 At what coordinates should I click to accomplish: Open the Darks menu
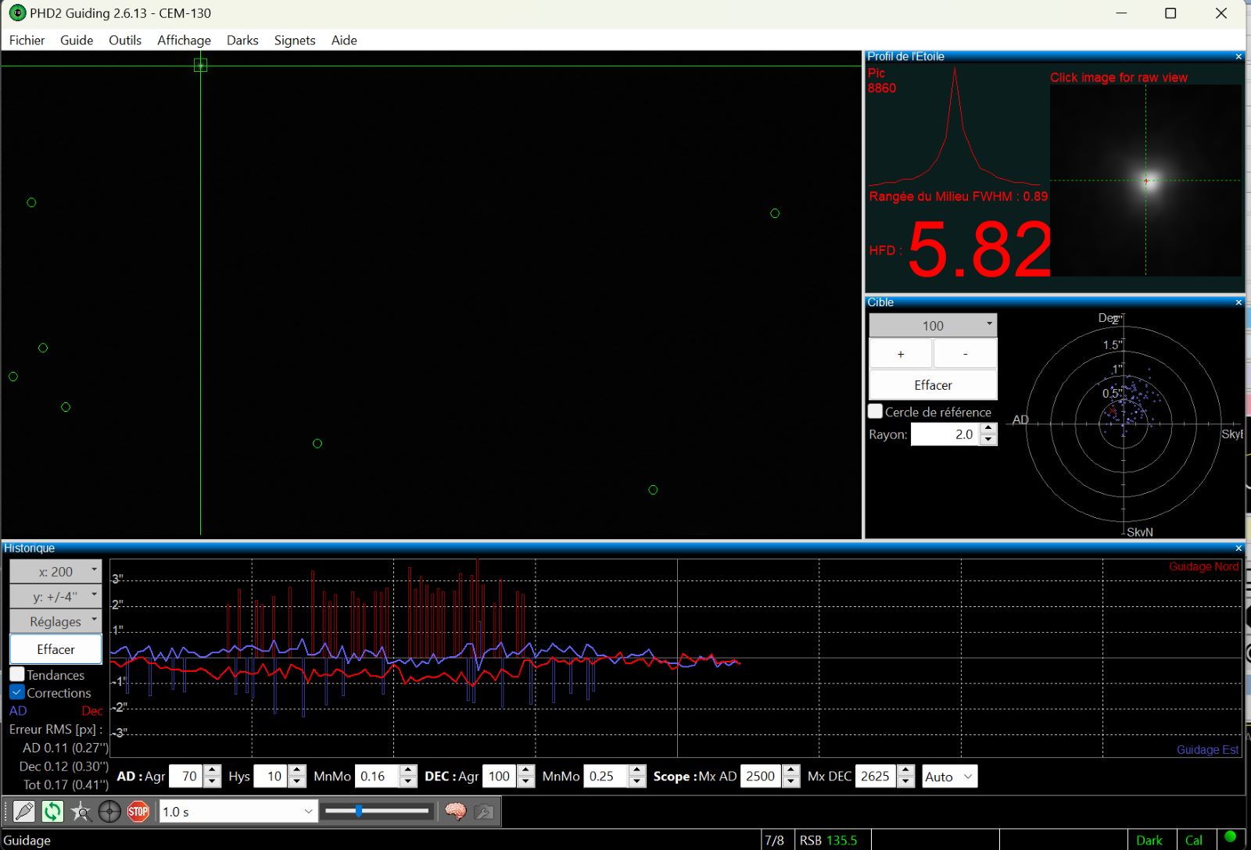coord(242,40)
